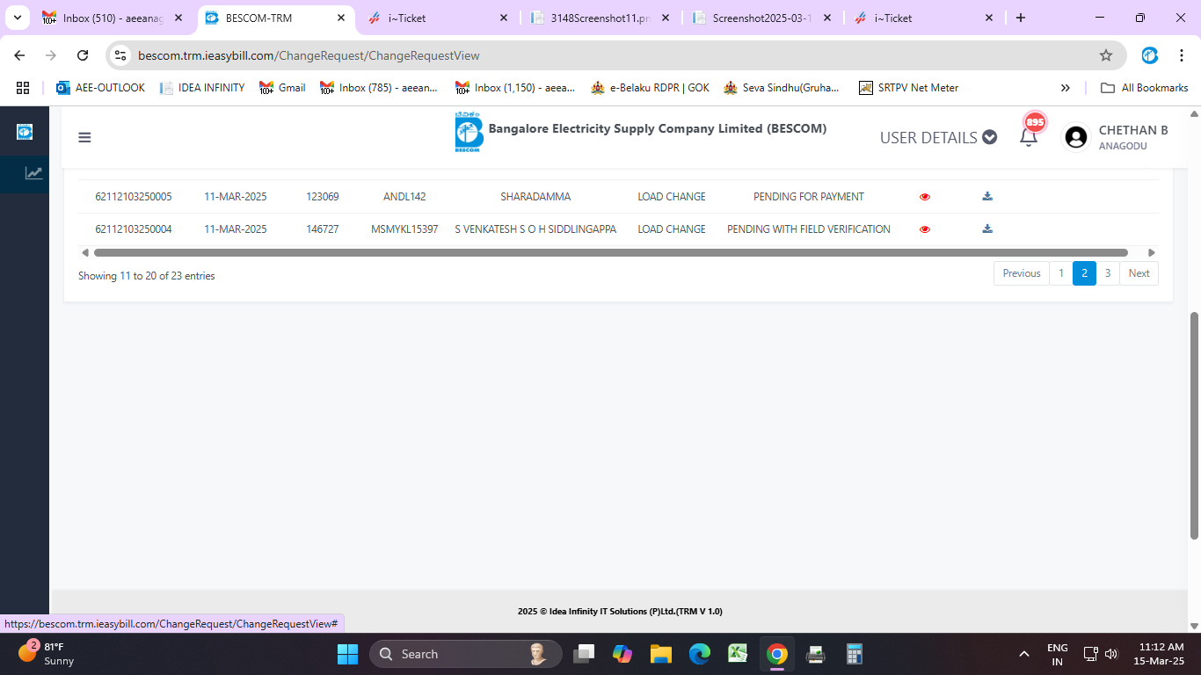Screen dimensions: 1201x675
Task: Click PENDING FOR PAYMENT status
Action: coord(809,197)
